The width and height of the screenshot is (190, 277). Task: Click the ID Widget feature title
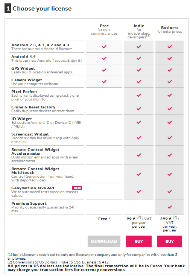point(21,119)
